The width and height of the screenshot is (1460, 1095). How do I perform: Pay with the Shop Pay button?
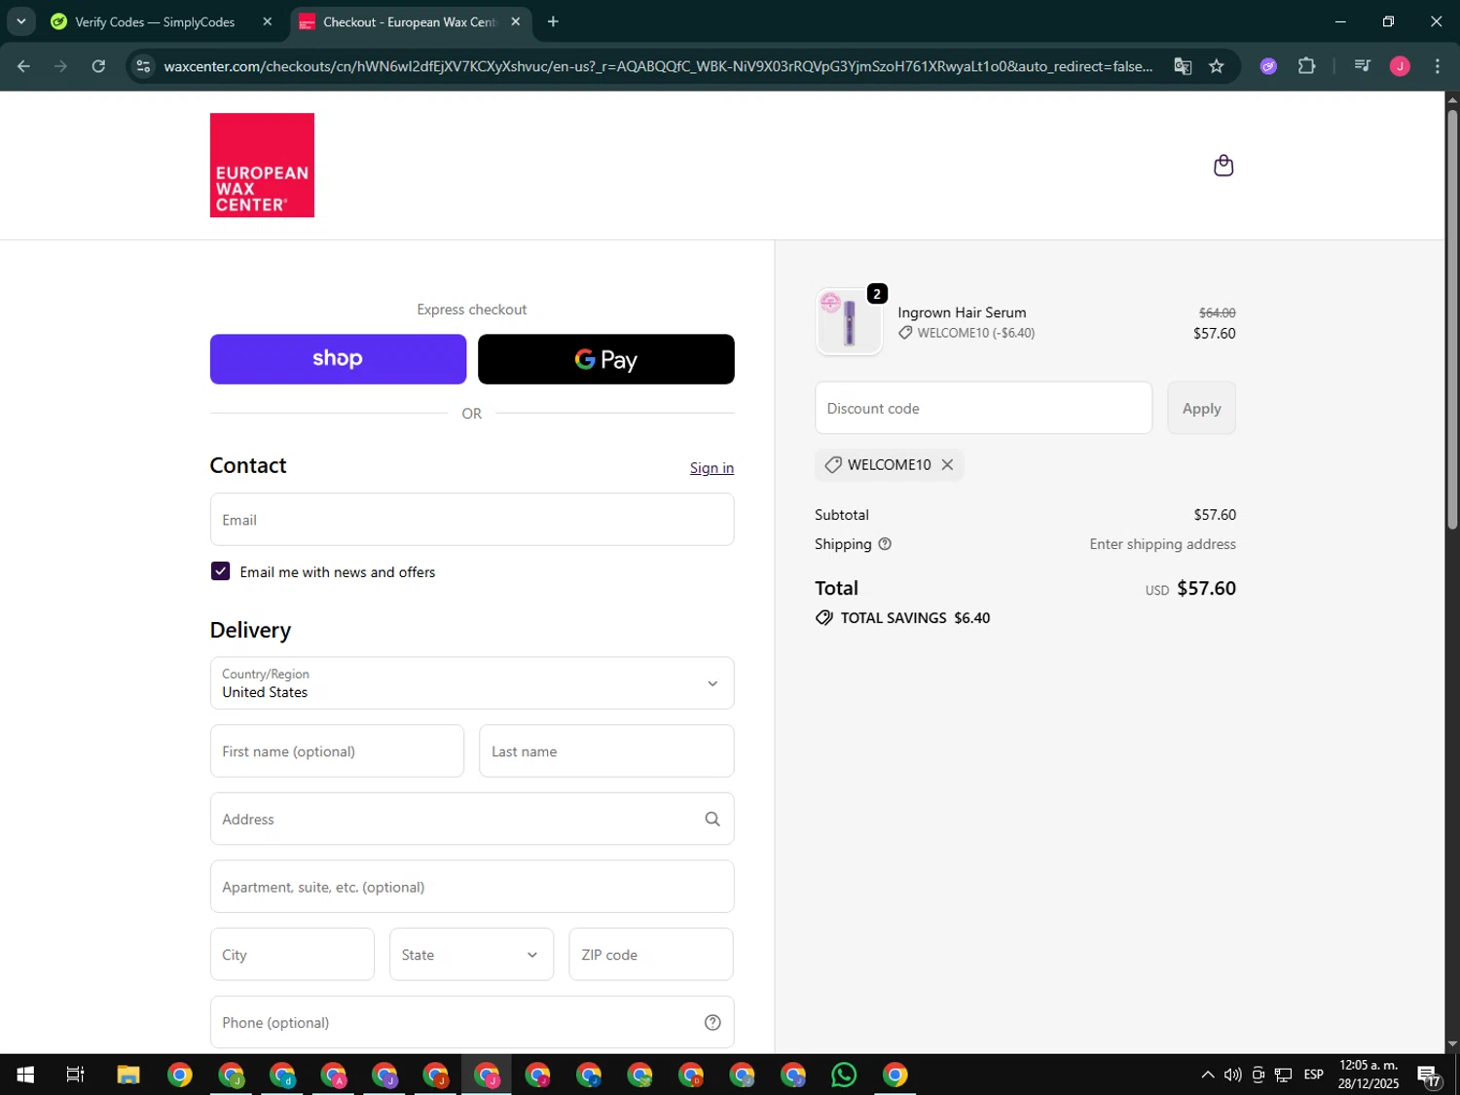pos(338,359)
